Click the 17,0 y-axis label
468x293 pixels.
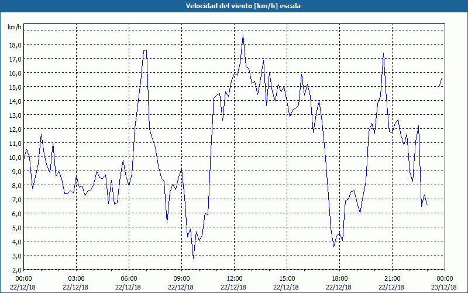15,59
